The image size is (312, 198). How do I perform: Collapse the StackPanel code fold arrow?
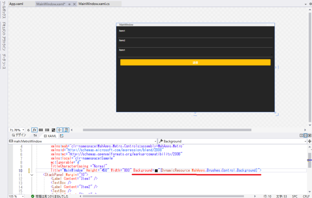point(32,175)
